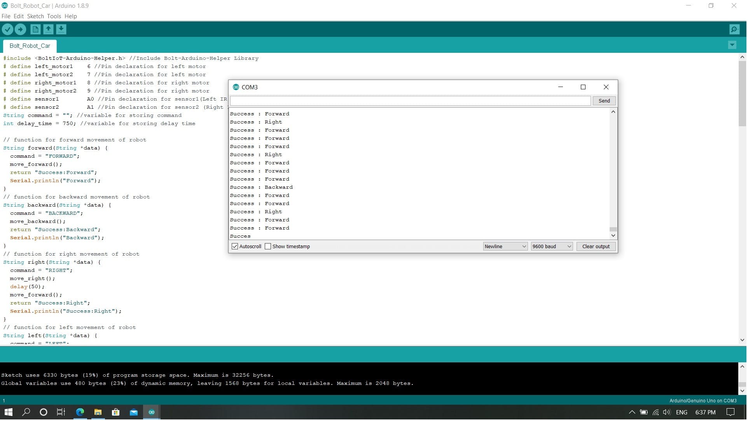748x421 pixels.
Task: Click the console output scroll-up arrow
Action: click(742, 367)
